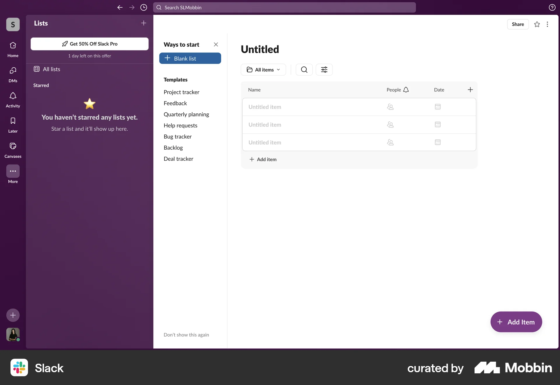Open the three-dot overflow menu
Screen dimensions: 560x385
coord(547,24)
